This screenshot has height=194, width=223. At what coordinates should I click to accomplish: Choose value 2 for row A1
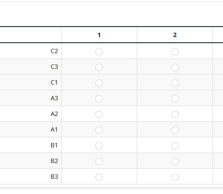click(175, 130)
